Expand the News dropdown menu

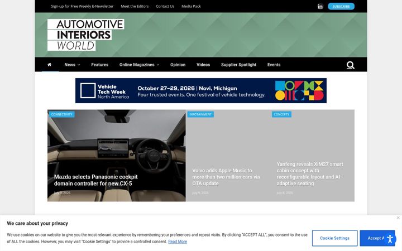click(x=72, y=65)
